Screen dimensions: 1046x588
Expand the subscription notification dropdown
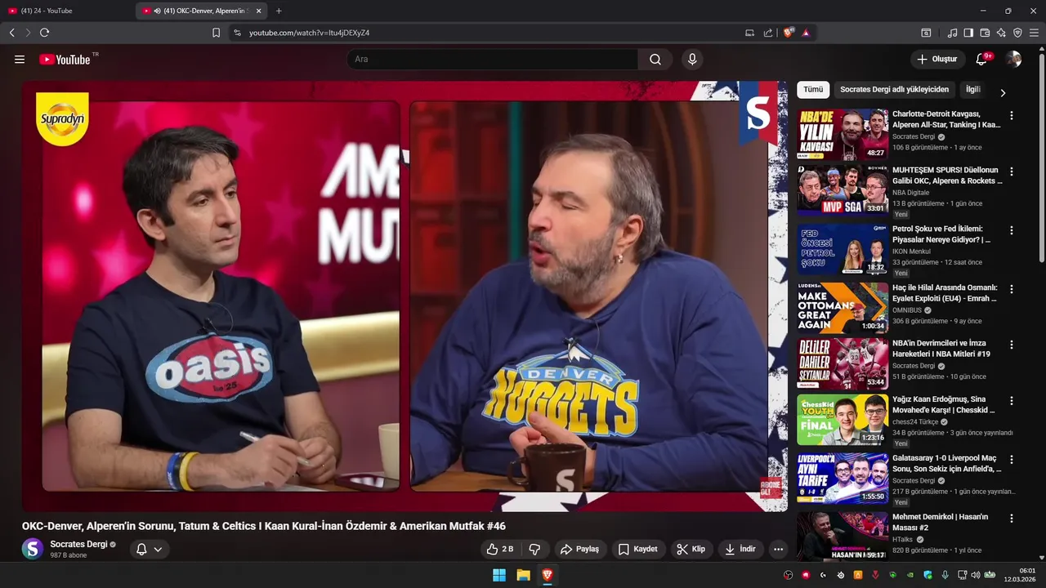point(158,549)
